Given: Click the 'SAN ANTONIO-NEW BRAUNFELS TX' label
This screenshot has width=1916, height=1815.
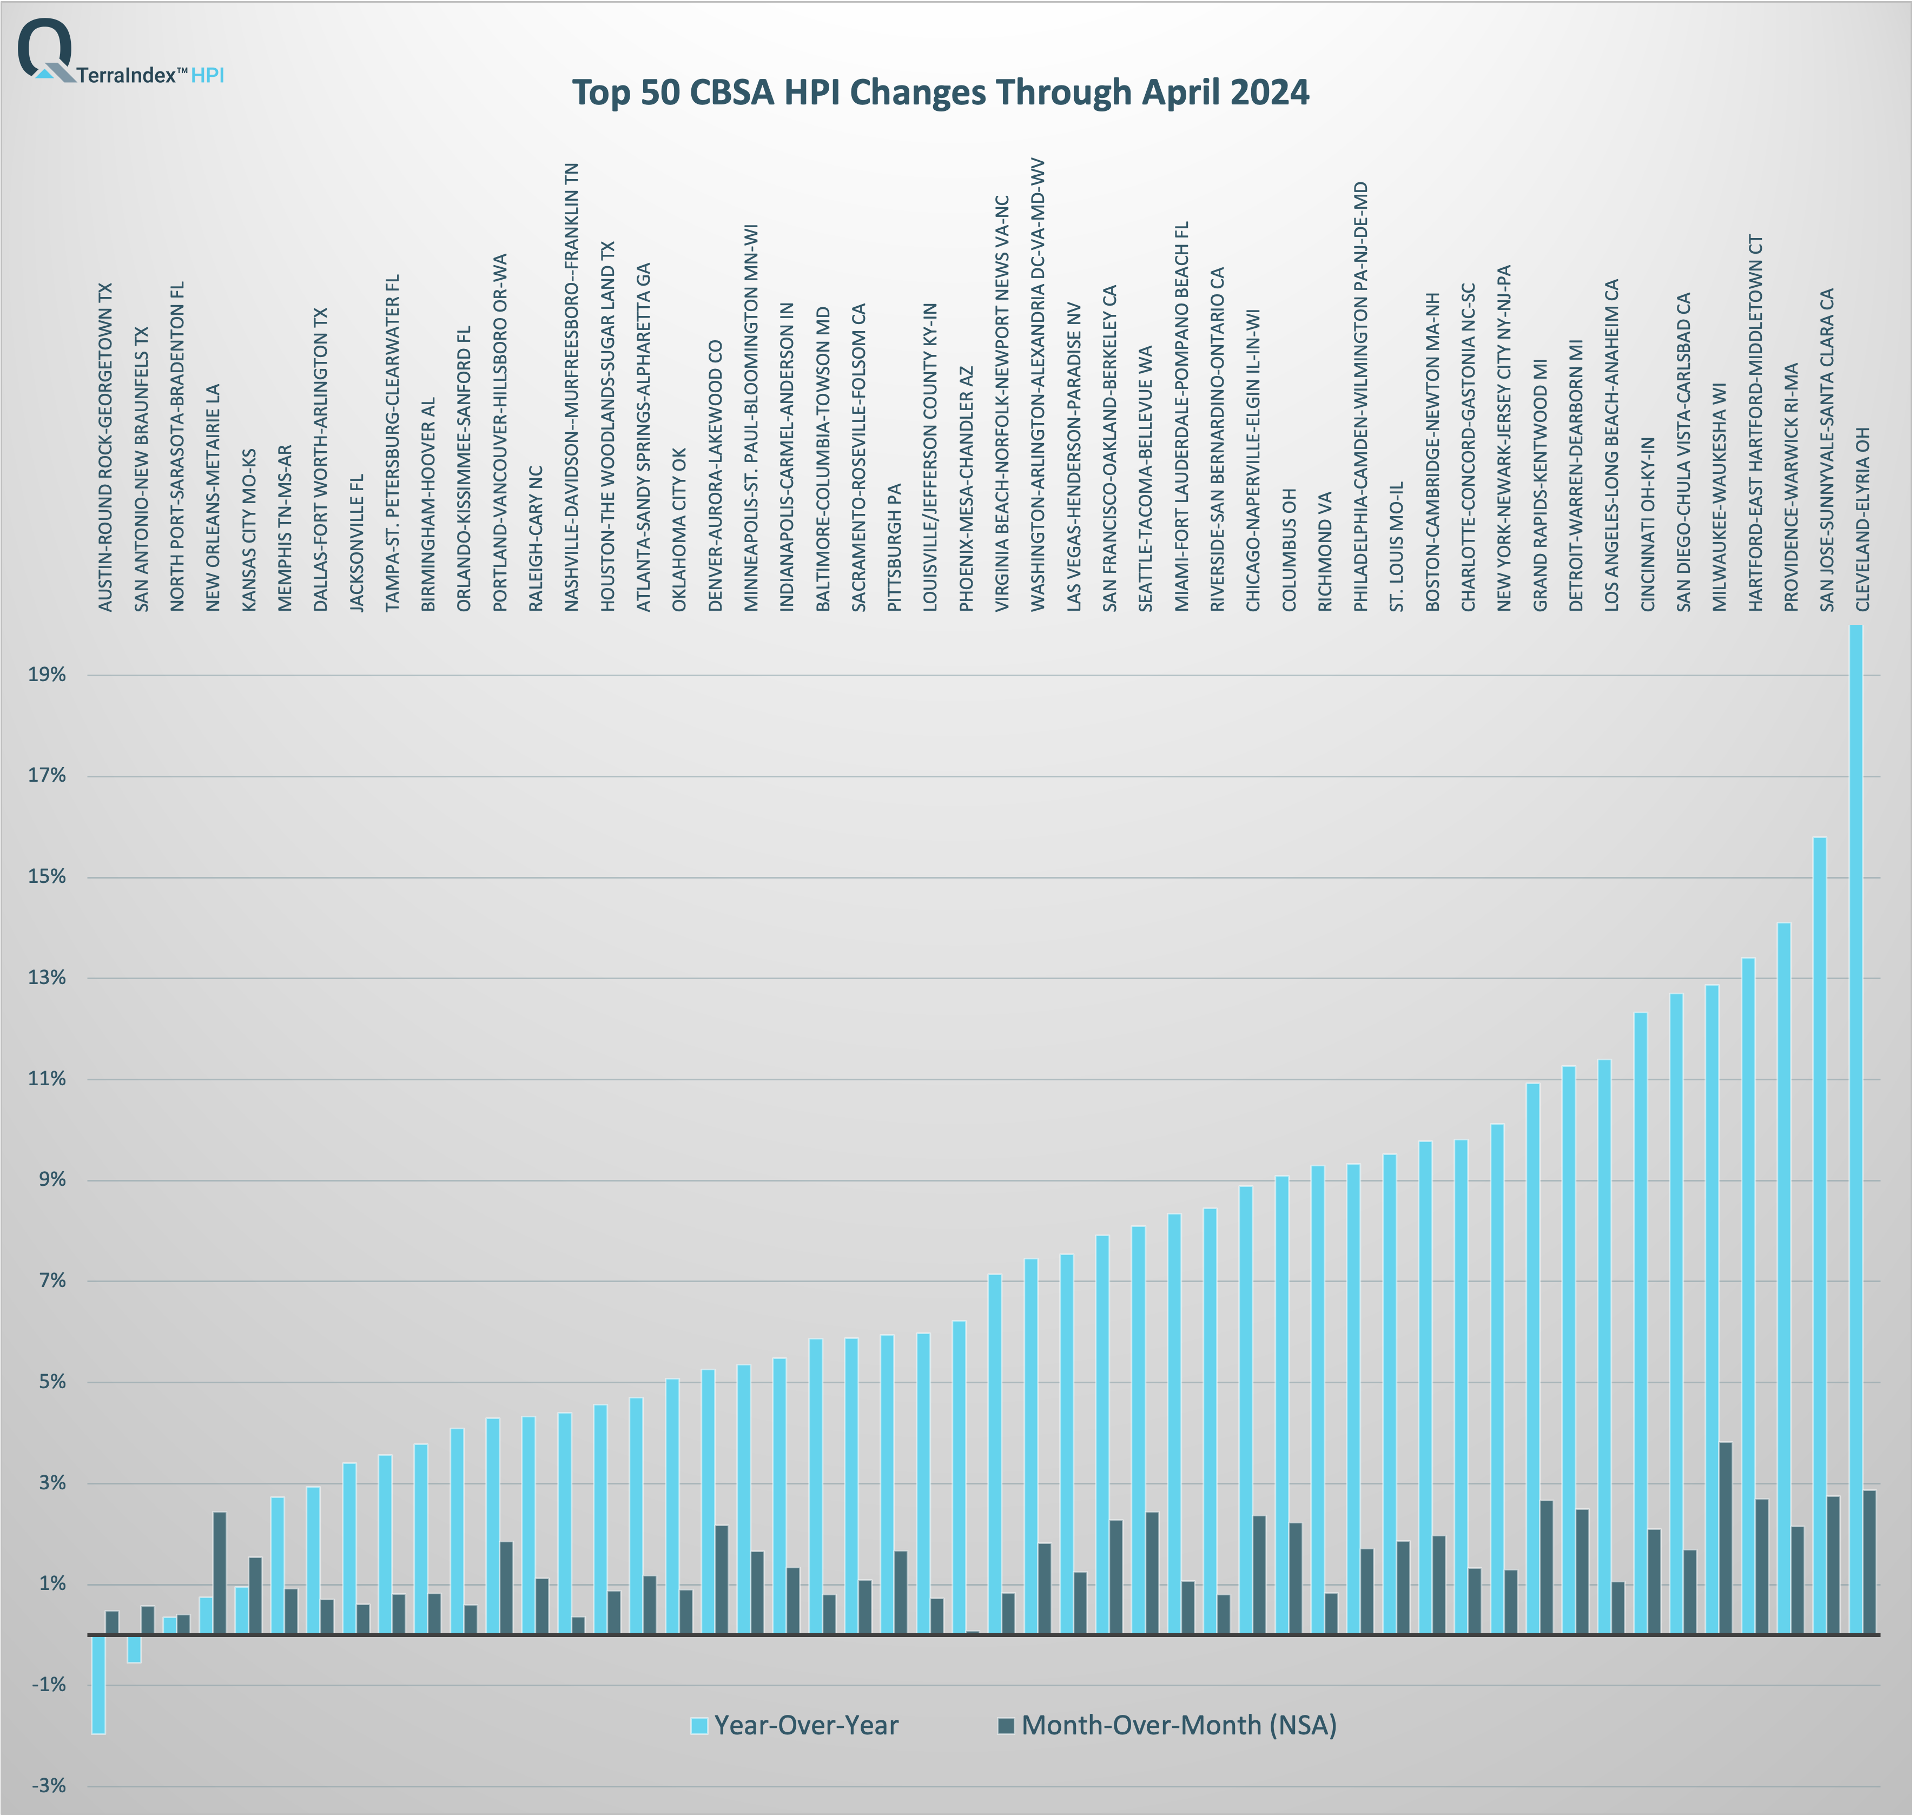Looking at the screenshot, I should (141, 469).
